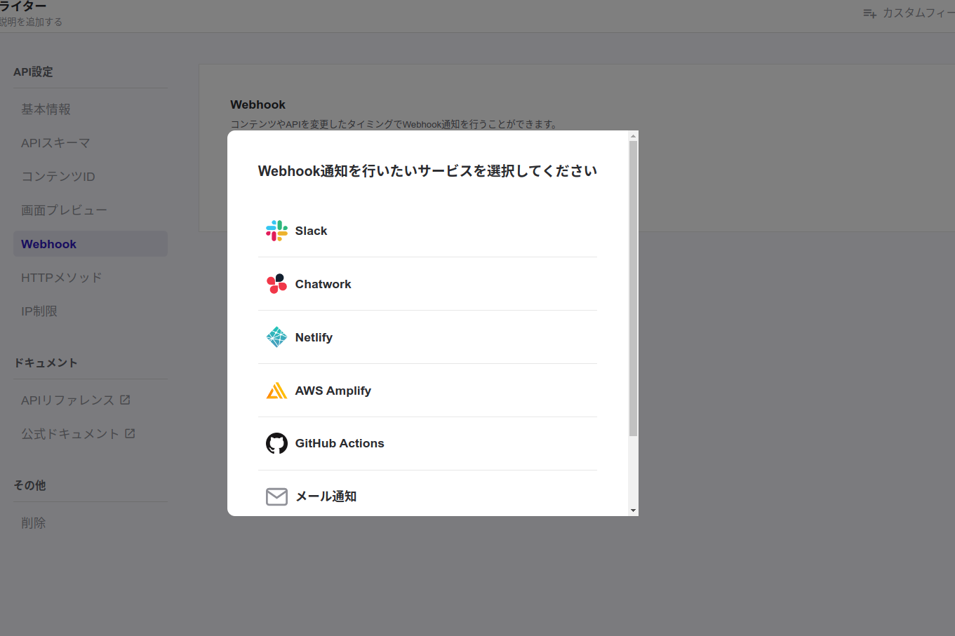
Task: Open HTTPメソッド settings
Action: pos(62,278)
